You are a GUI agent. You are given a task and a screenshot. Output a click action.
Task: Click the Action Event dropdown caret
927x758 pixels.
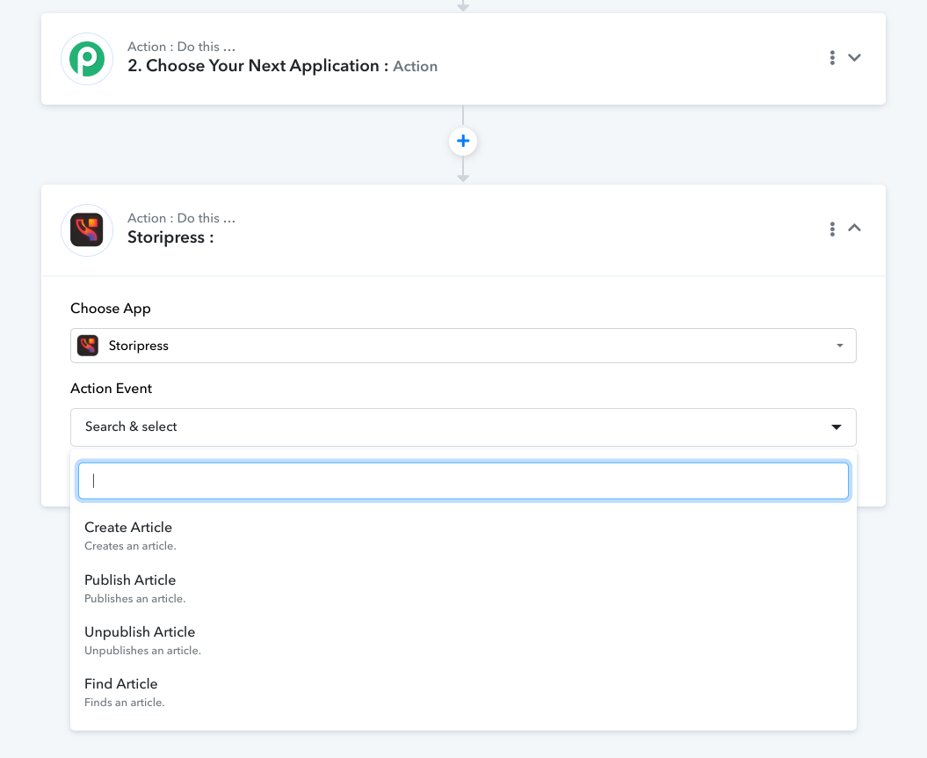click(x=836, y=427)
